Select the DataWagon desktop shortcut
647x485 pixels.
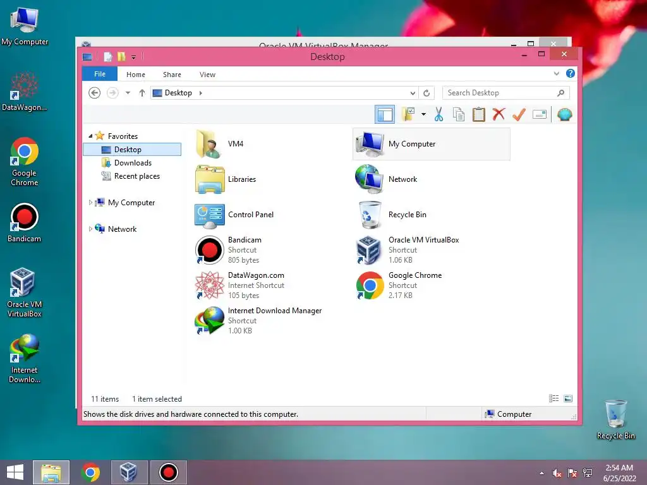point(24,91)
